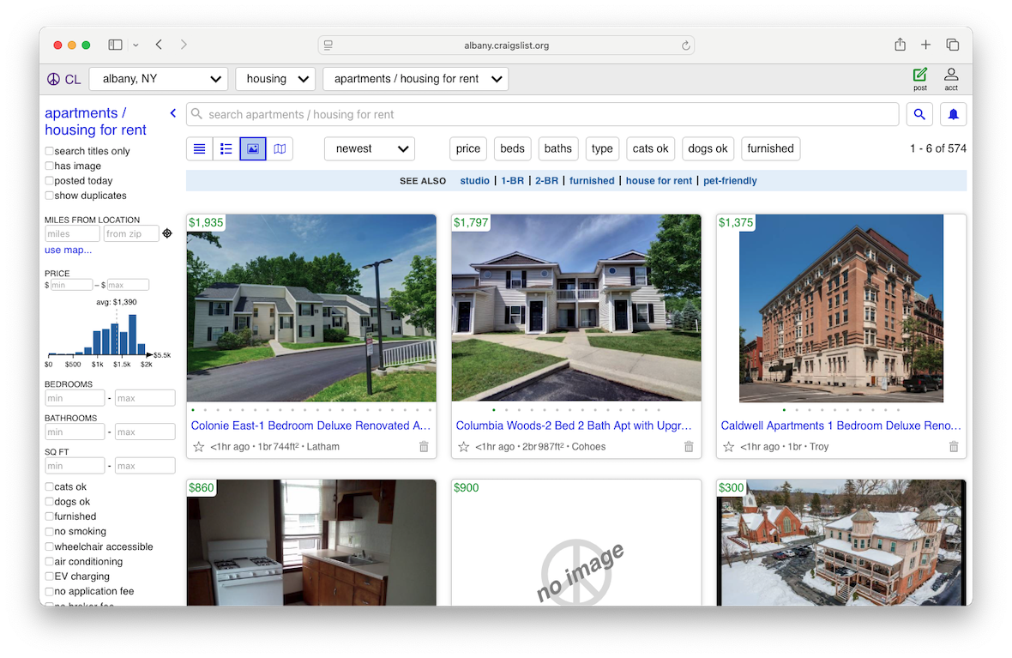This screenshot has height=658, width=1012.
Task: Open Colonie East-1 Bedroom Deluxe listing title
Action: (310, 426)
